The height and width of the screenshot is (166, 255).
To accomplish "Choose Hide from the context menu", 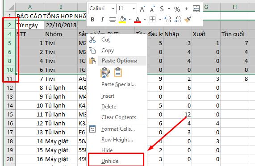I will (x=107, y=150).
